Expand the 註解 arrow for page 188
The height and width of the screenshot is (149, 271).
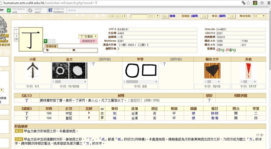coord(89,113)
